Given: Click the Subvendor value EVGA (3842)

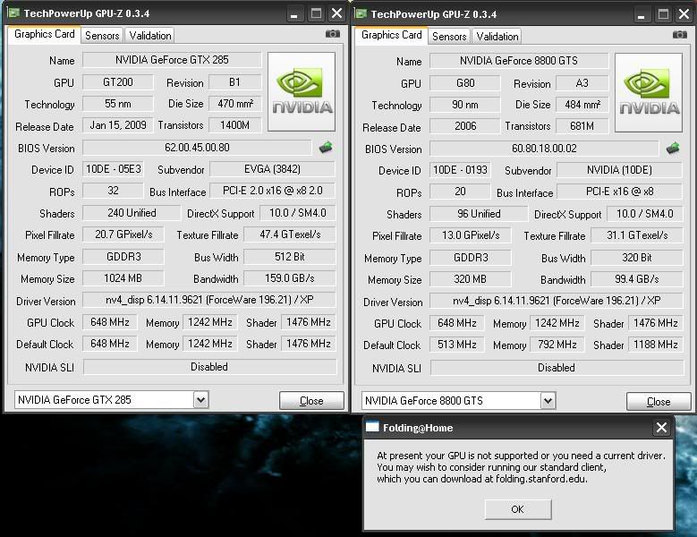Looking at the screenshot, I should pyautogui.click(x=273, y=169).
